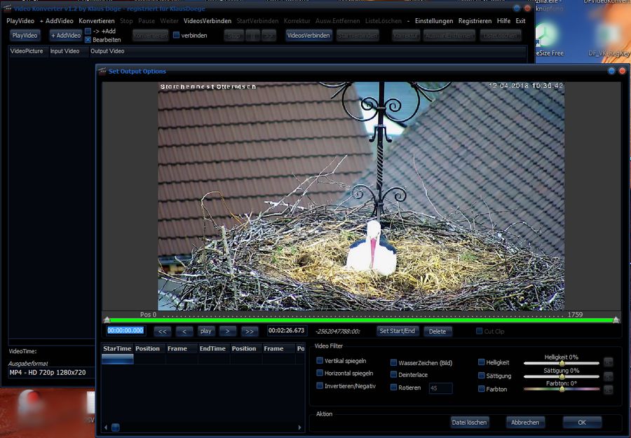Viewport: 631px width, 438px height.
Task: Click the Set Start/End button
Action: (397, 331)
